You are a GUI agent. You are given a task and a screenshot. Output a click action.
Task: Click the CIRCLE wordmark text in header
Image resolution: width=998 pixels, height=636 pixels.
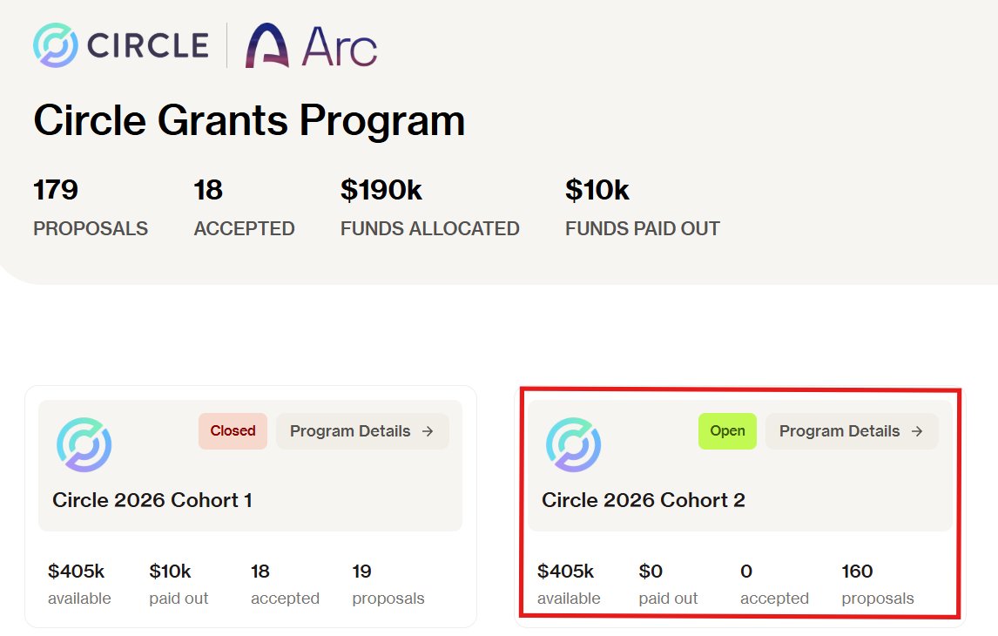click(x=148, y=46)
